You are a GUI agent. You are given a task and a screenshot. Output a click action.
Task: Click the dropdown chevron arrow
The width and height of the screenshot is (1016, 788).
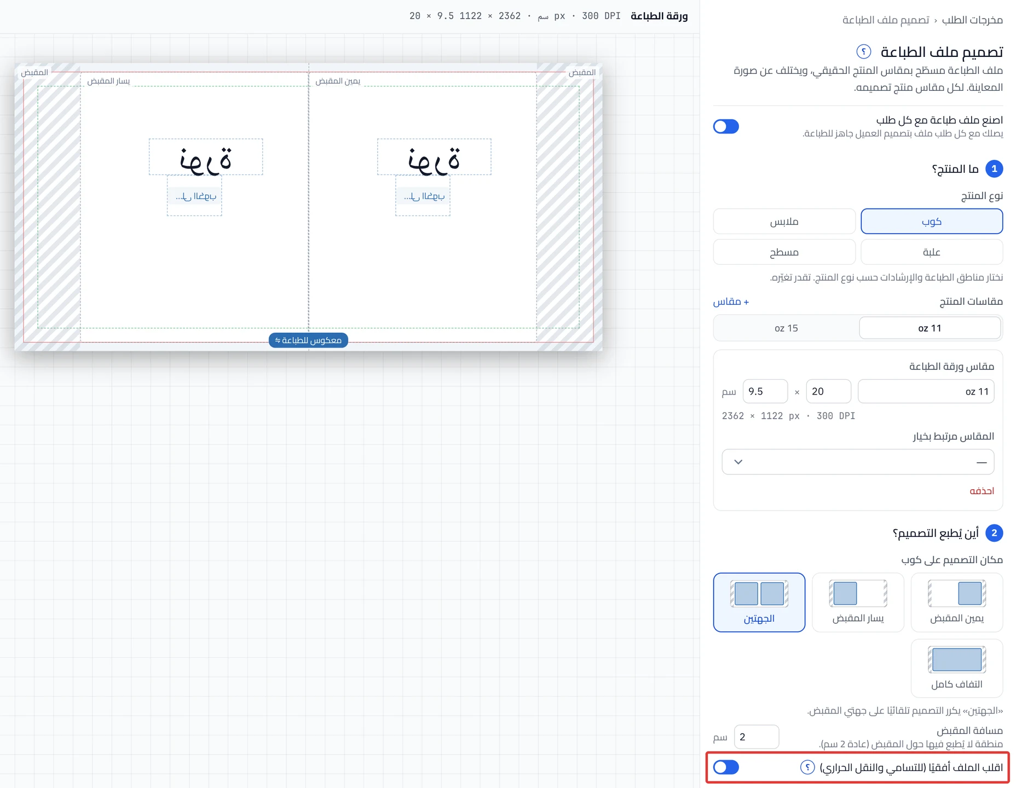[738, 462]
